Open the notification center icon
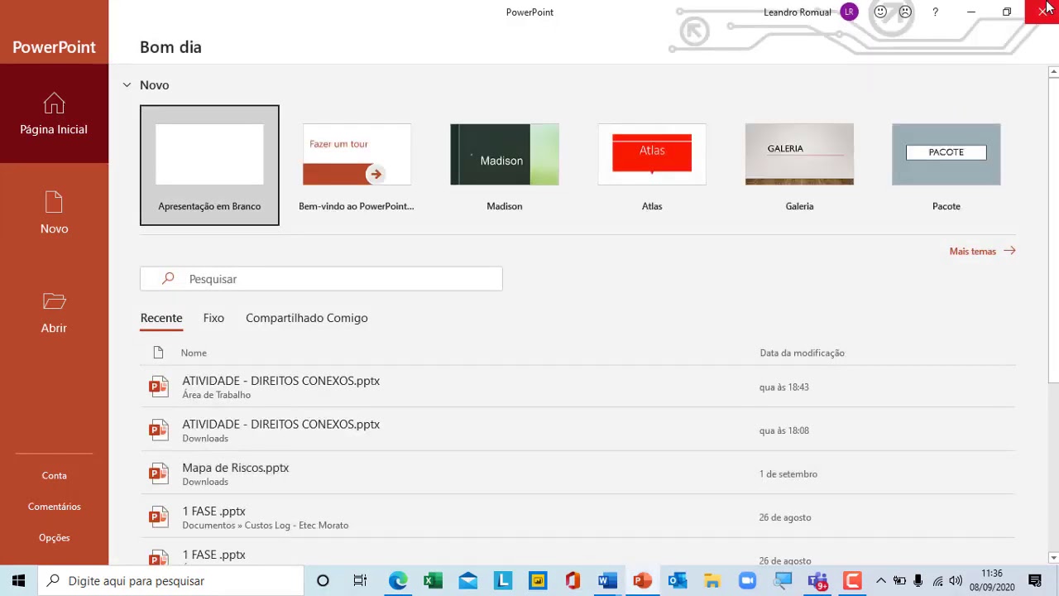Viewport: 1059px width, 596px height. click(1035, 581)
